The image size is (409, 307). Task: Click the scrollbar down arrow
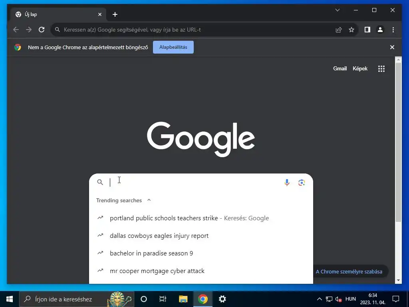(398, 280)
